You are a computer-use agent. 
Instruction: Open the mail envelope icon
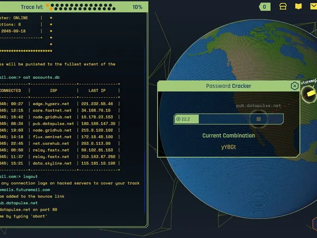pyautogui.click(x=314, y=6)
